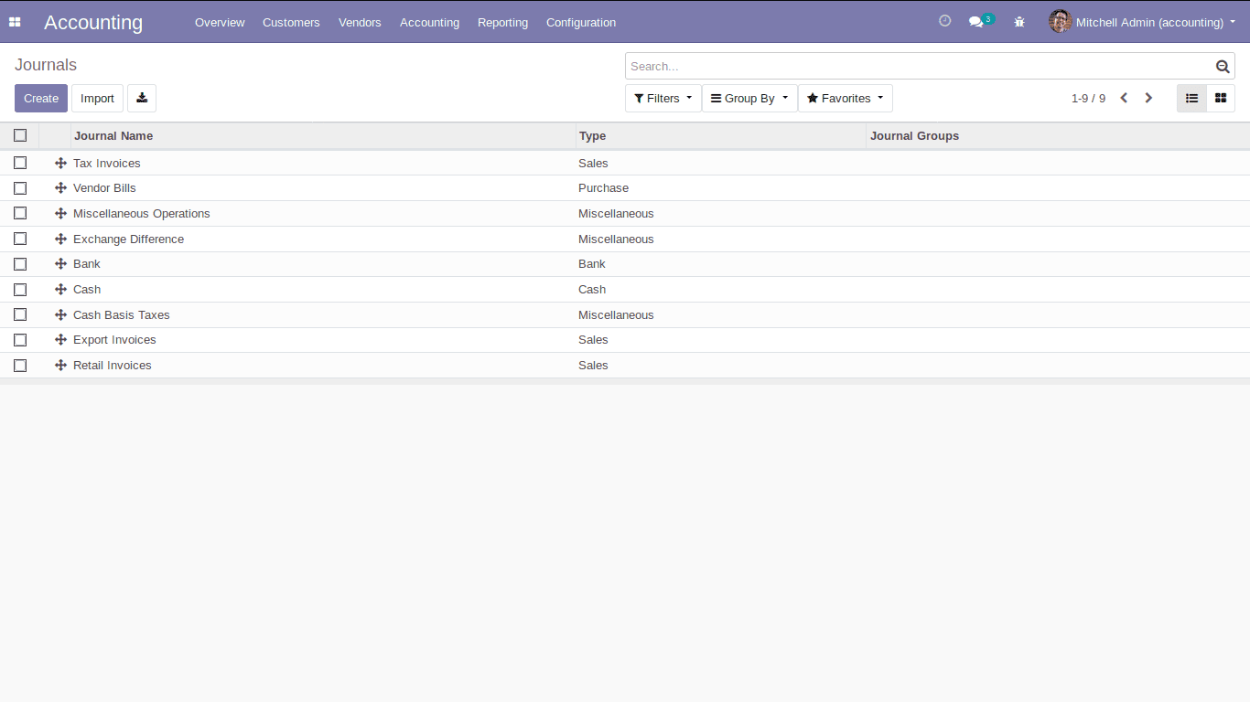This screenshot has height=702, width=1250.
Task: Open the Tax Invoices journal
Action: pyautogui.click(x=107, y=163)
